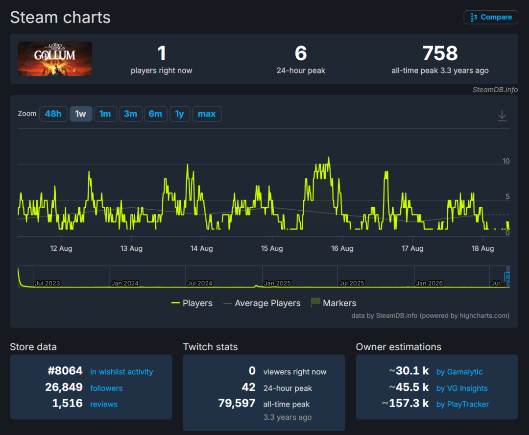Click the highcharts.com data attribution text
Screen dimensions: 529x435
(430, 315)
